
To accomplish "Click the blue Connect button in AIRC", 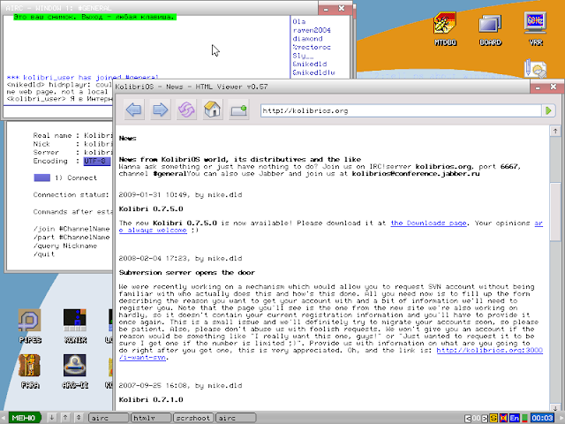I will click(41, 178).
